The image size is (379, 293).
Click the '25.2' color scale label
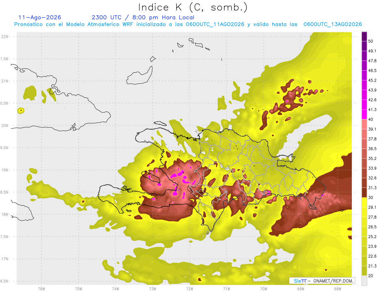tap(372, 237)
